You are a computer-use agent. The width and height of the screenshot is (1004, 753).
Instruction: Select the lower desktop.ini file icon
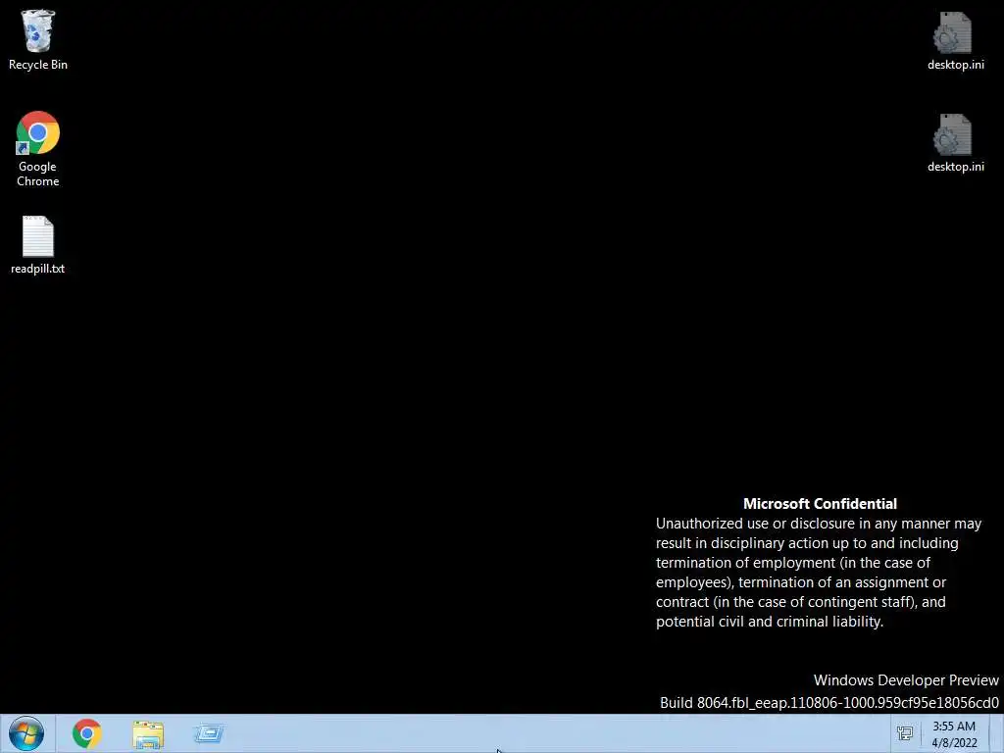pyautogui.click(x=955, y=143)
